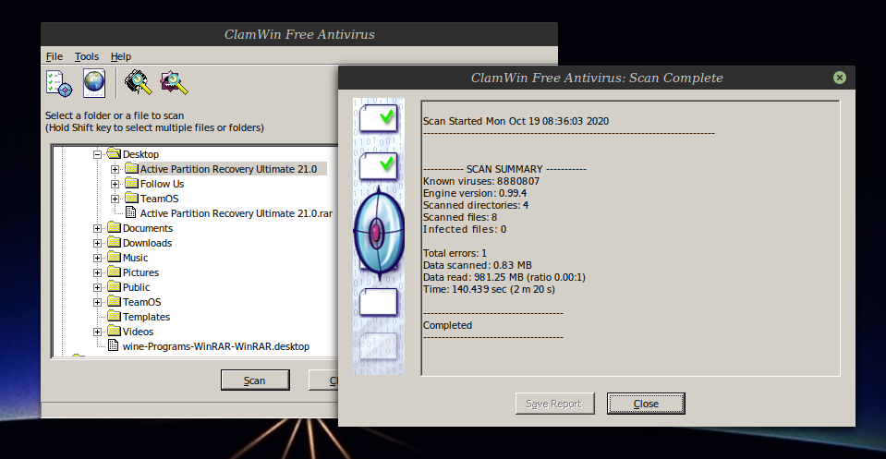Open the Tools menu
Screen dimensions: 886x459
87,56
